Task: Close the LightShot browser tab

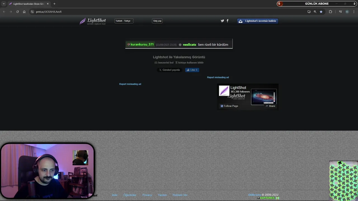Action: (48, 4)
